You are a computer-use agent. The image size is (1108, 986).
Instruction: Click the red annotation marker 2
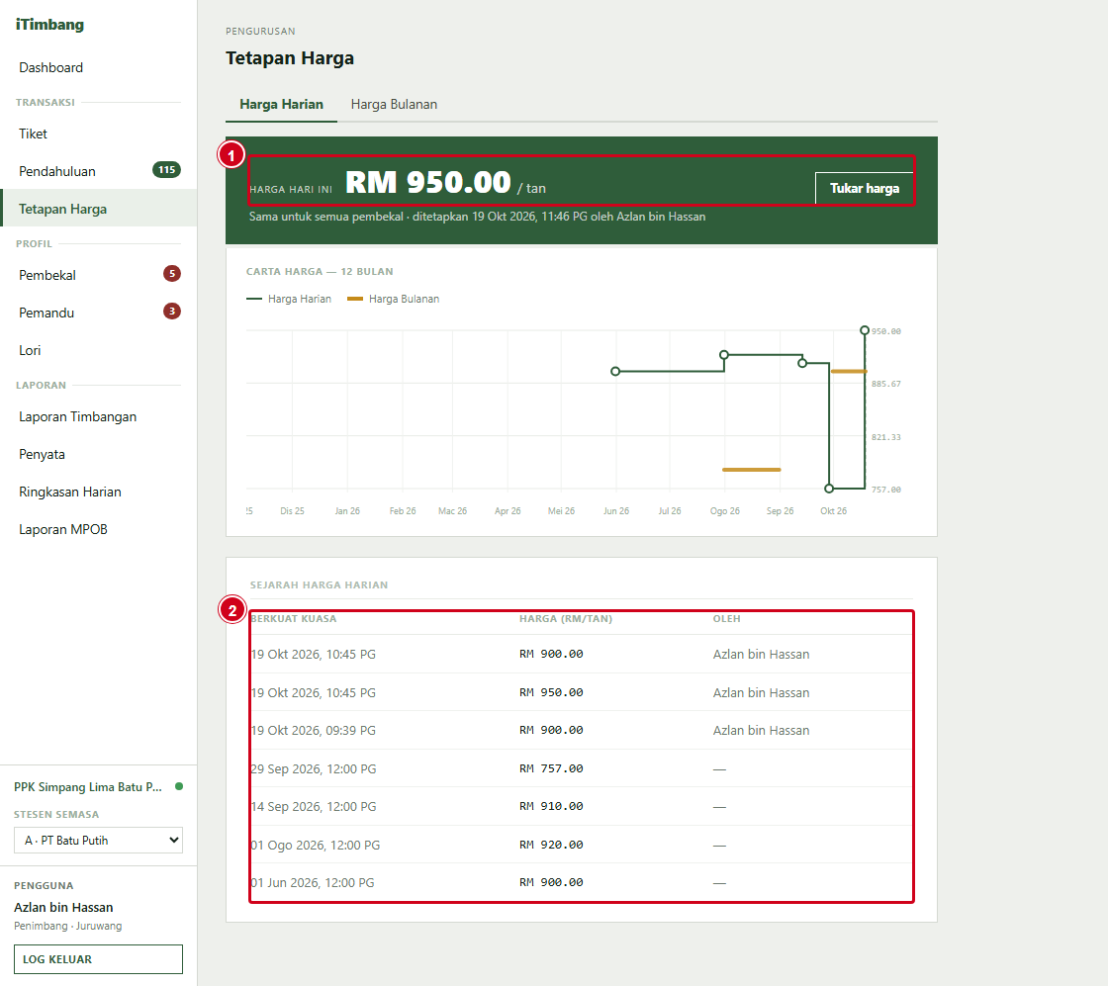tap(232, 609)
